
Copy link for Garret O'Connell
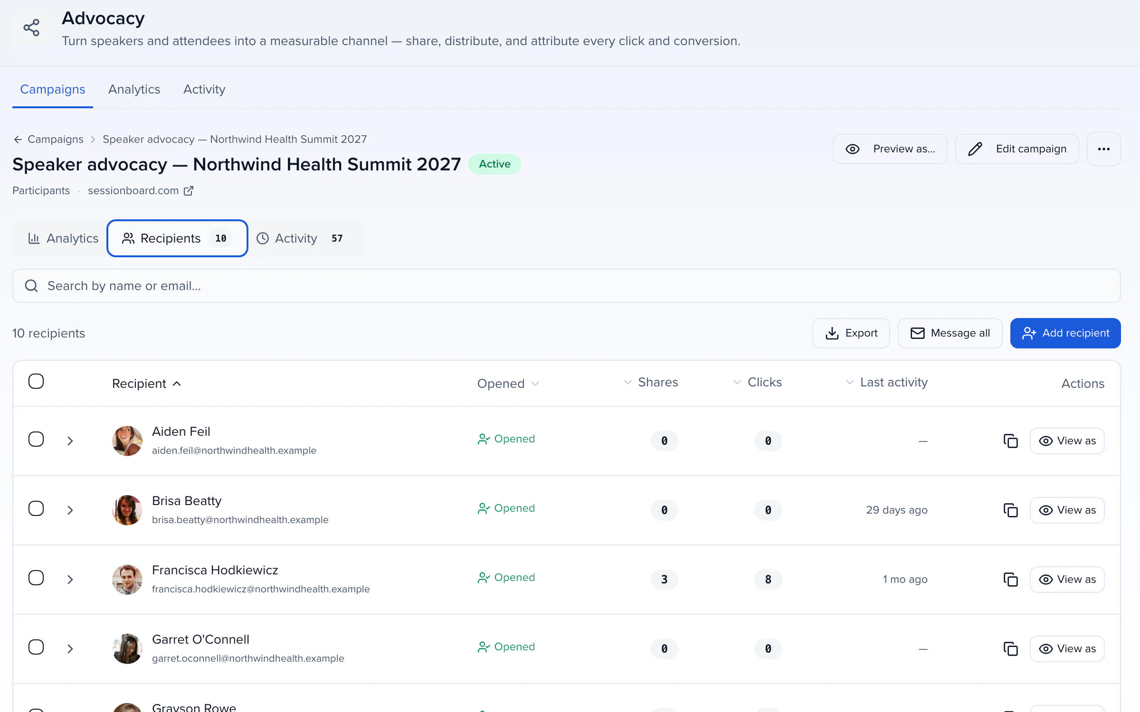(x=1010, y=649)
